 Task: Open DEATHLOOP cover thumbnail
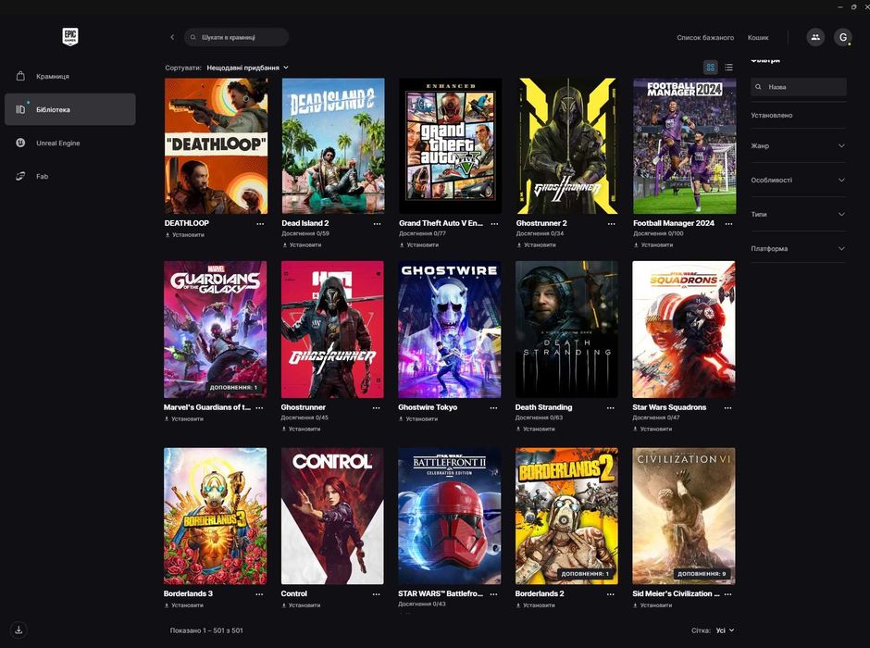coord(216,146)
